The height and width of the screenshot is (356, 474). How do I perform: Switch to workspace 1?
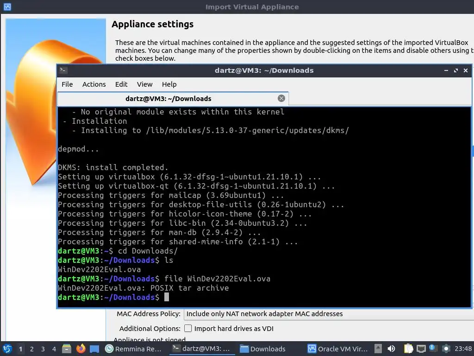click(20, 349)
